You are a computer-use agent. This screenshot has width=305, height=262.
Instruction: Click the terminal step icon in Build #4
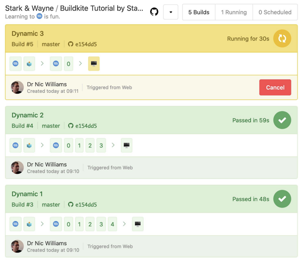(x=127, y=146)
